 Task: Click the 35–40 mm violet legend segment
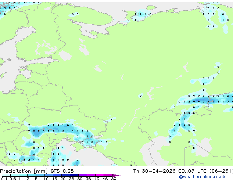point(91,175)
